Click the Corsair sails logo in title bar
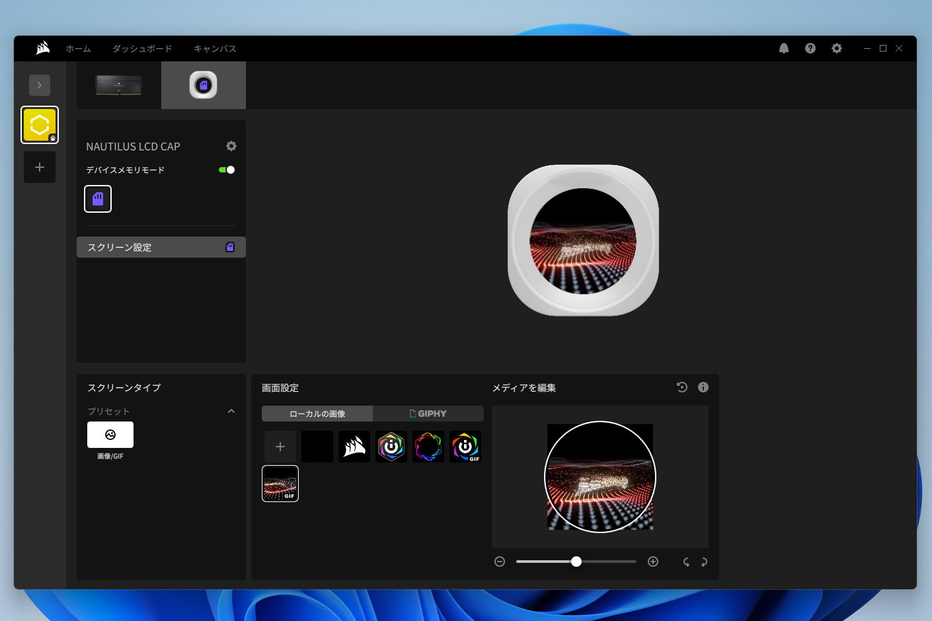932x621 pixels. (x=43, y=48)
